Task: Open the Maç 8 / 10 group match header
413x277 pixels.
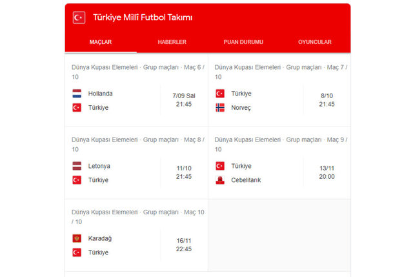Action: pos(137,144)
